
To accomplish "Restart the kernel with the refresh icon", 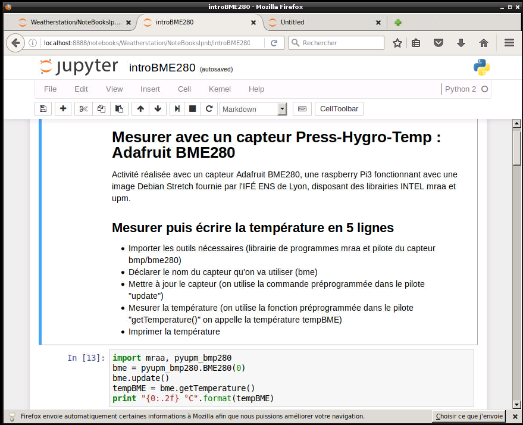I will click(208, 109).
